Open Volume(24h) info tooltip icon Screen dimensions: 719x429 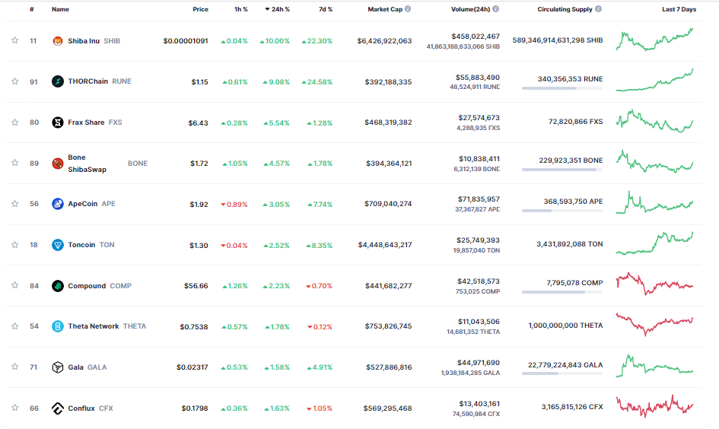click(495, 8)
